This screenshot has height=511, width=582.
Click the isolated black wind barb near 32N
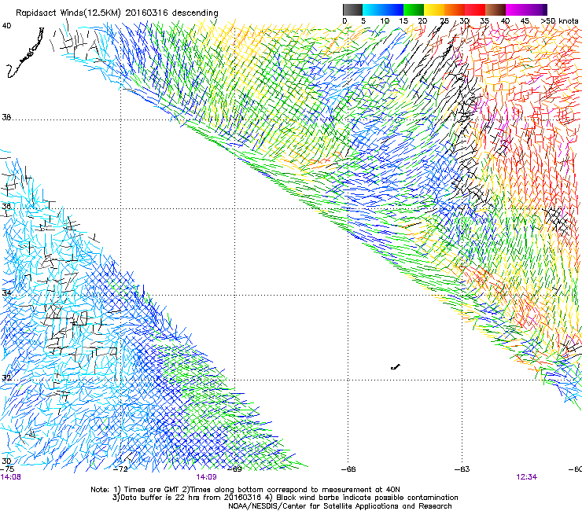(x=396, y=367)
